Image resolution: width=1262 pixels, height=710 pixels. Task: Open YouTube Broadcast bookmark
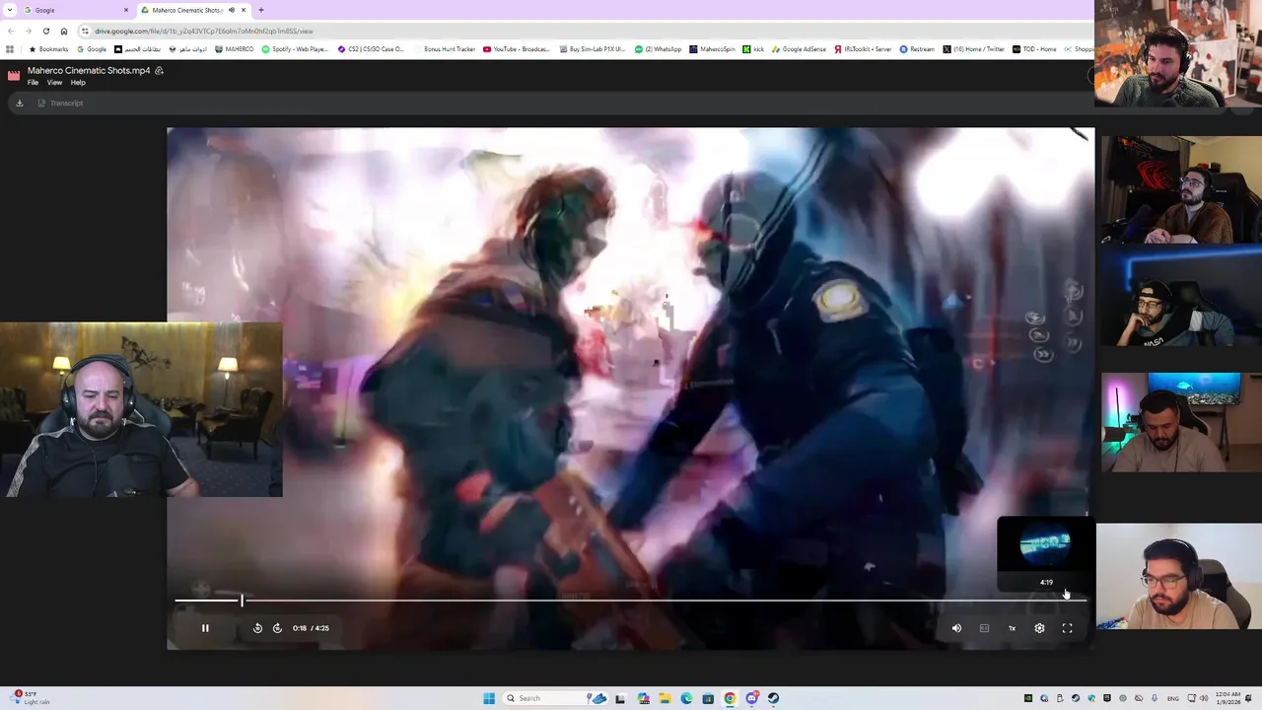tap(517, 49)
